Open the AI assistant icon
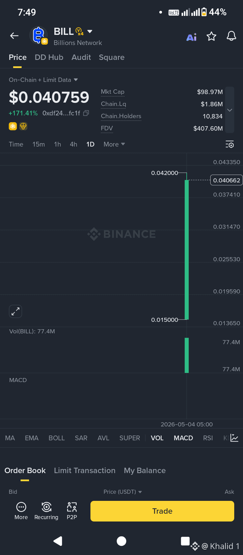Image resolution: width=243 pixels, height=555 pixels. tap(191, 37)
